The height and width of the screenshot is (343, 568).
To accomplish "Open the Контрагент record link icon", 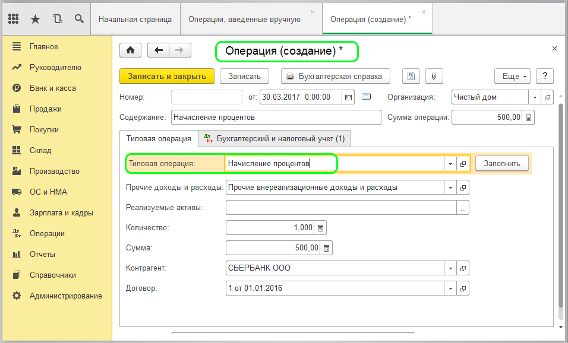I will [463, 268].
